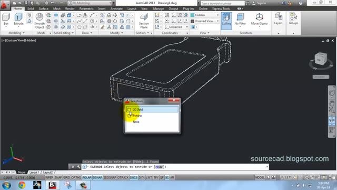The image size is (337, 190).
Task: Expand the Modeling panel
Action: 16,33
